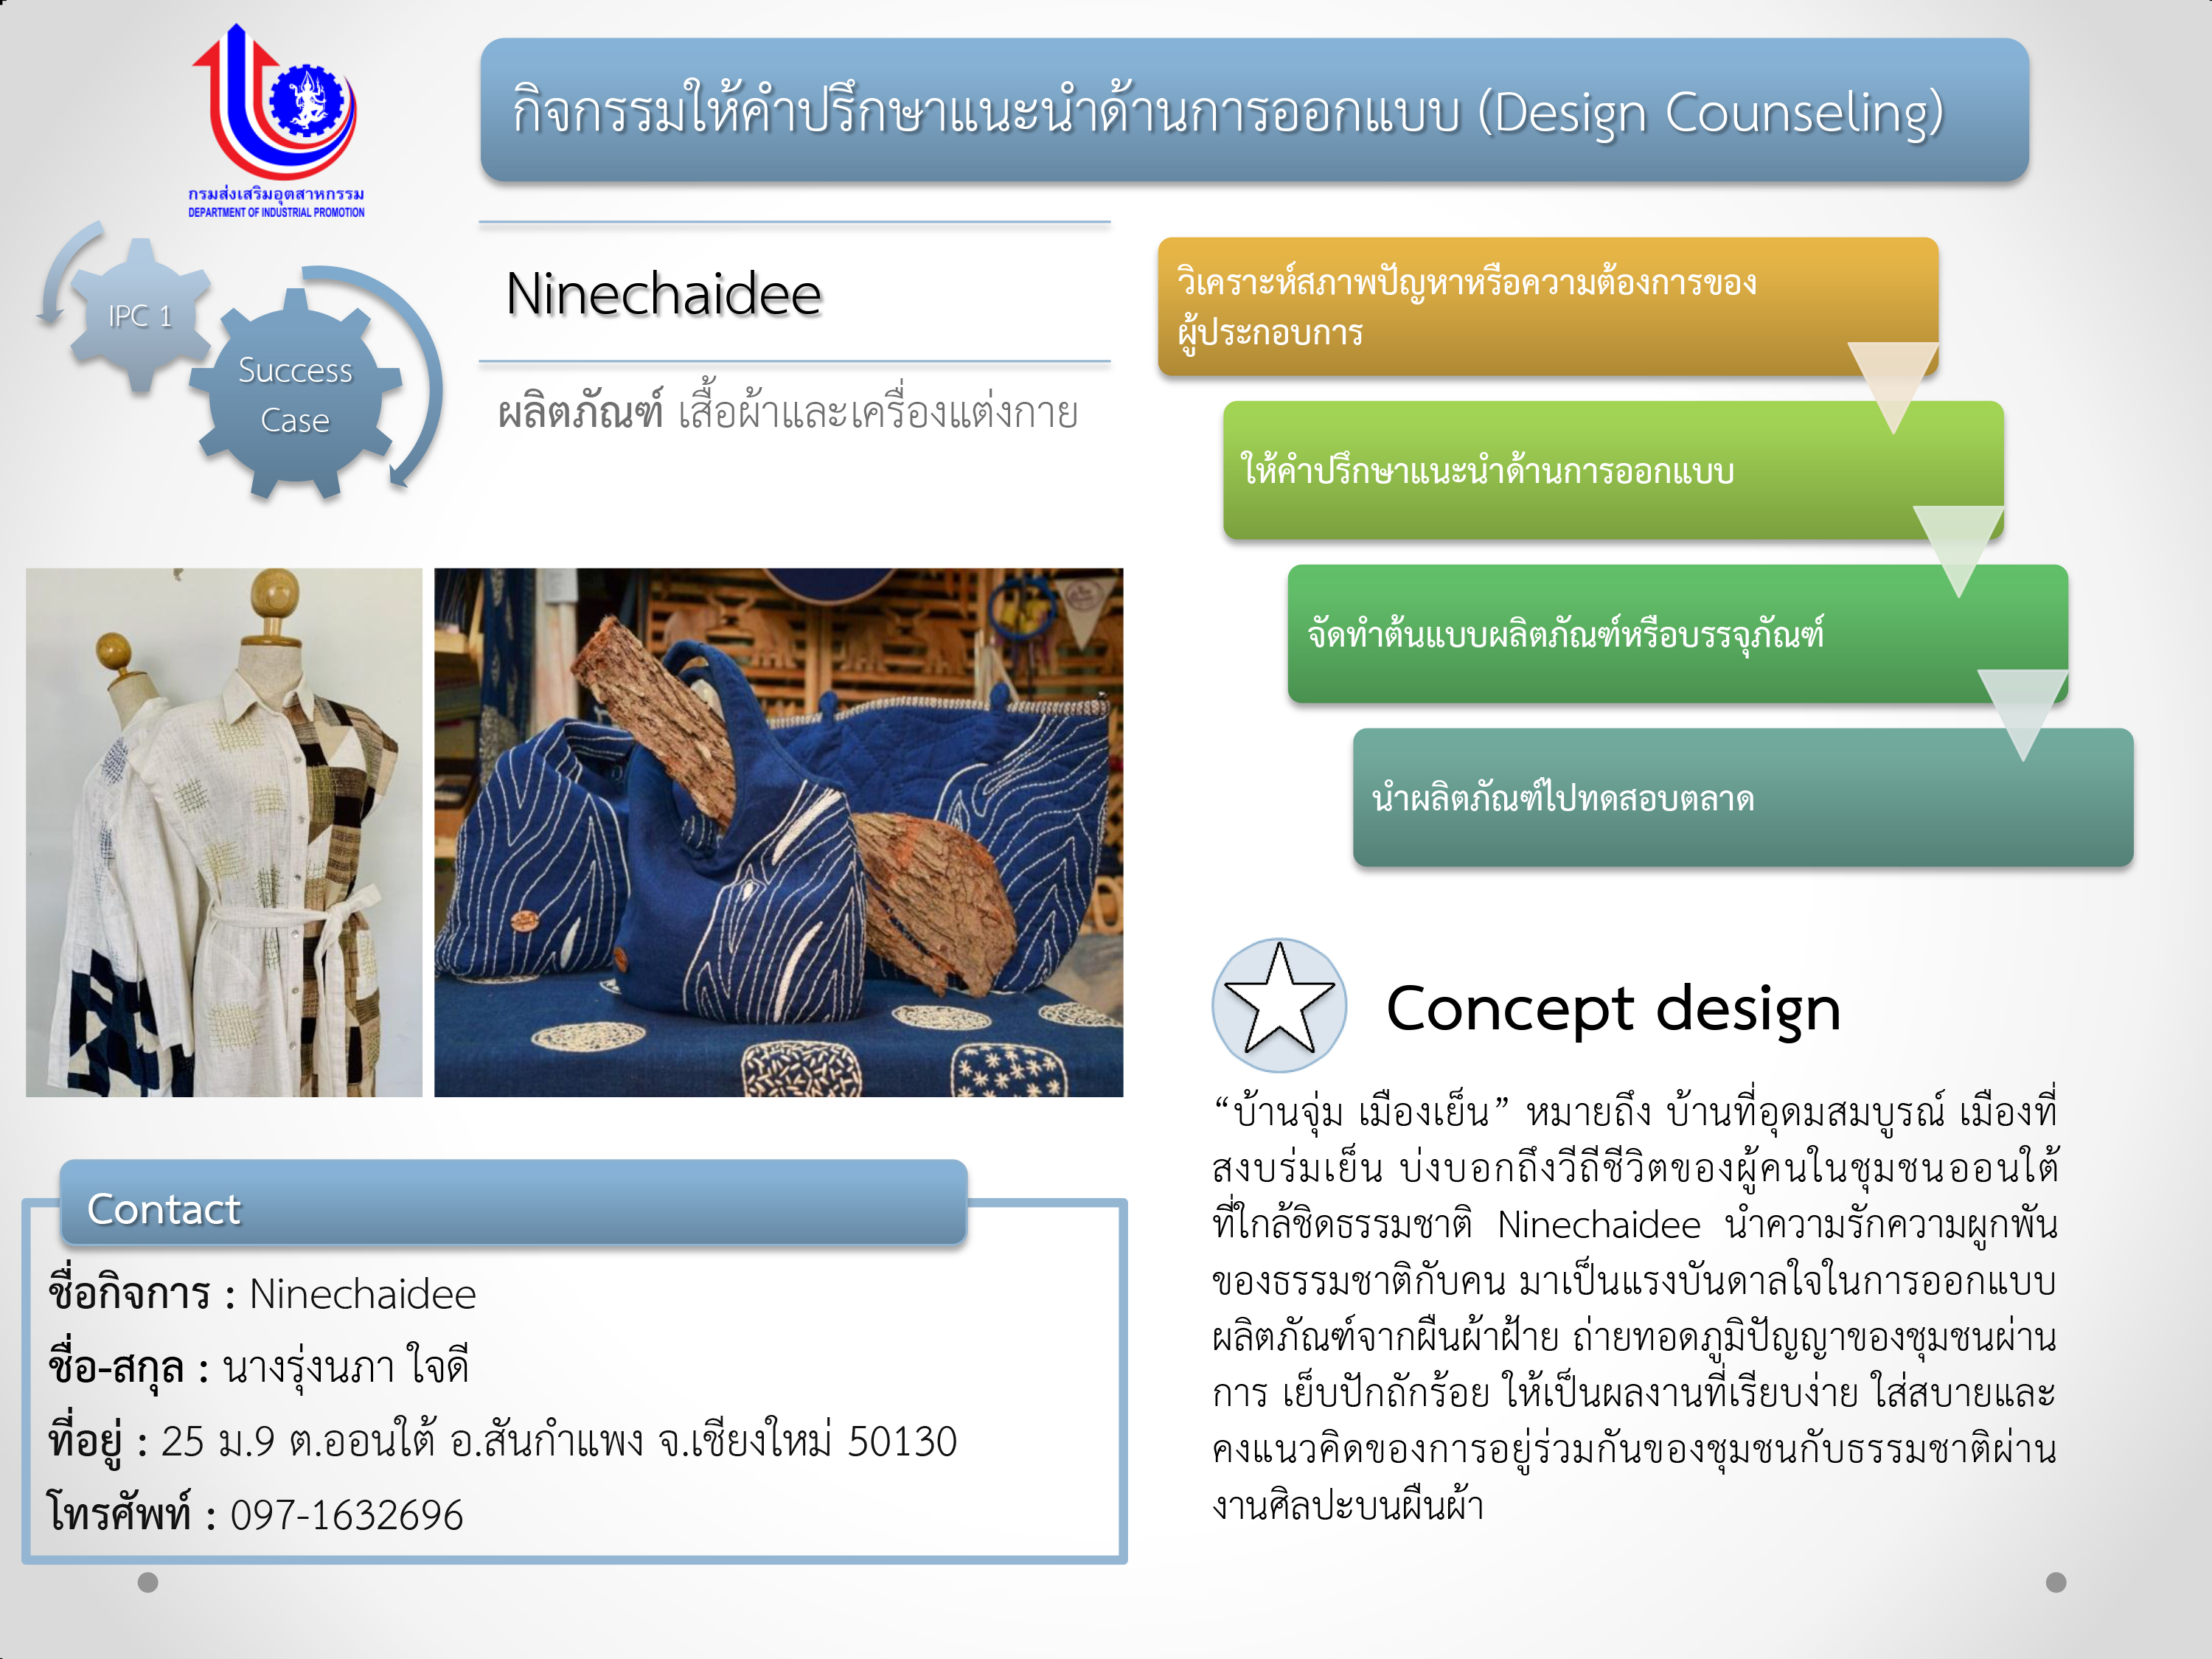Click the Success Case gear icon
Image resolution: width=2212 pixels, height=1659 pixels.
[x=295, y=394]
